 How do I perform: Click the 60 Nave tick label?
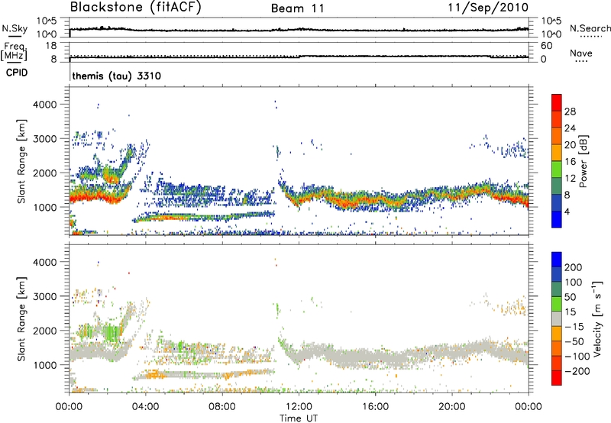click(546, 46)
